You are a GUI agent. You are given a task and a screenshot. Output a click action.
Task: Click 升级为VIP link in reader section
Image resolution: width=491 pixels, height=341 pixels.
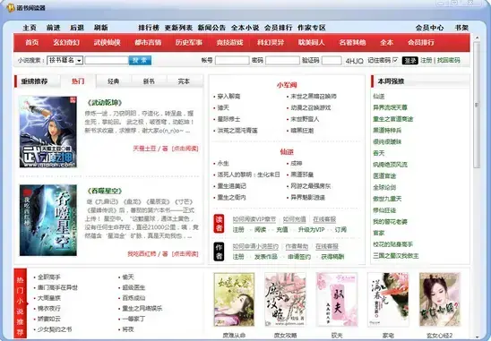[x=311, y=230]
